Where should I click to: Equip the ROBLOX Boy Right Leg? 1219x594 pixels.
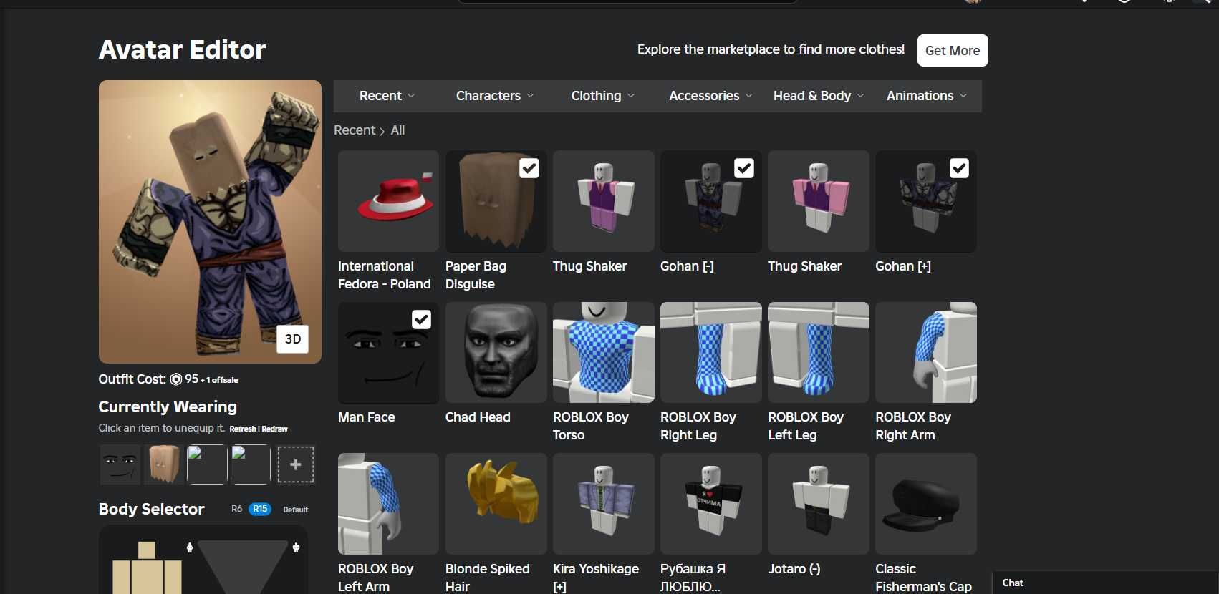pyautogui.click(x=711, y=353)
